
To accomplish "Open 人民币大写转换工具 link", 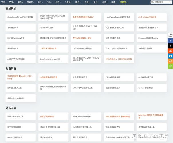I will [48, 49].
